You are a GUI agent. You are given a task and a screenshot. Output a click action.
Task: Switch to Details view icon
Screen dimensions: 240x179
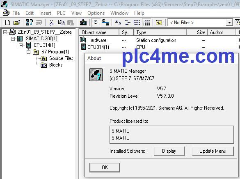tap(146, 23)
